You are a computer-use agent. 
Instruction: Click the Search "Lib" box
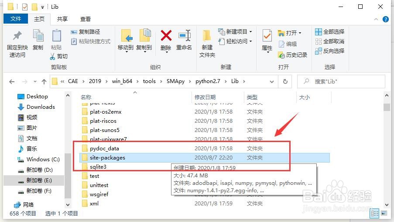tap(341, 82)
